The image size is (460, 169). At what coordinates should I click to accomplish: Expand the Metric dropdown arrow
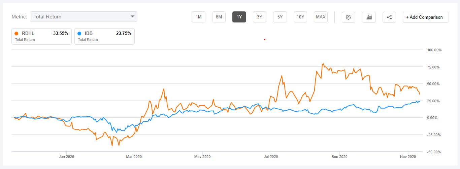(132, 16)
